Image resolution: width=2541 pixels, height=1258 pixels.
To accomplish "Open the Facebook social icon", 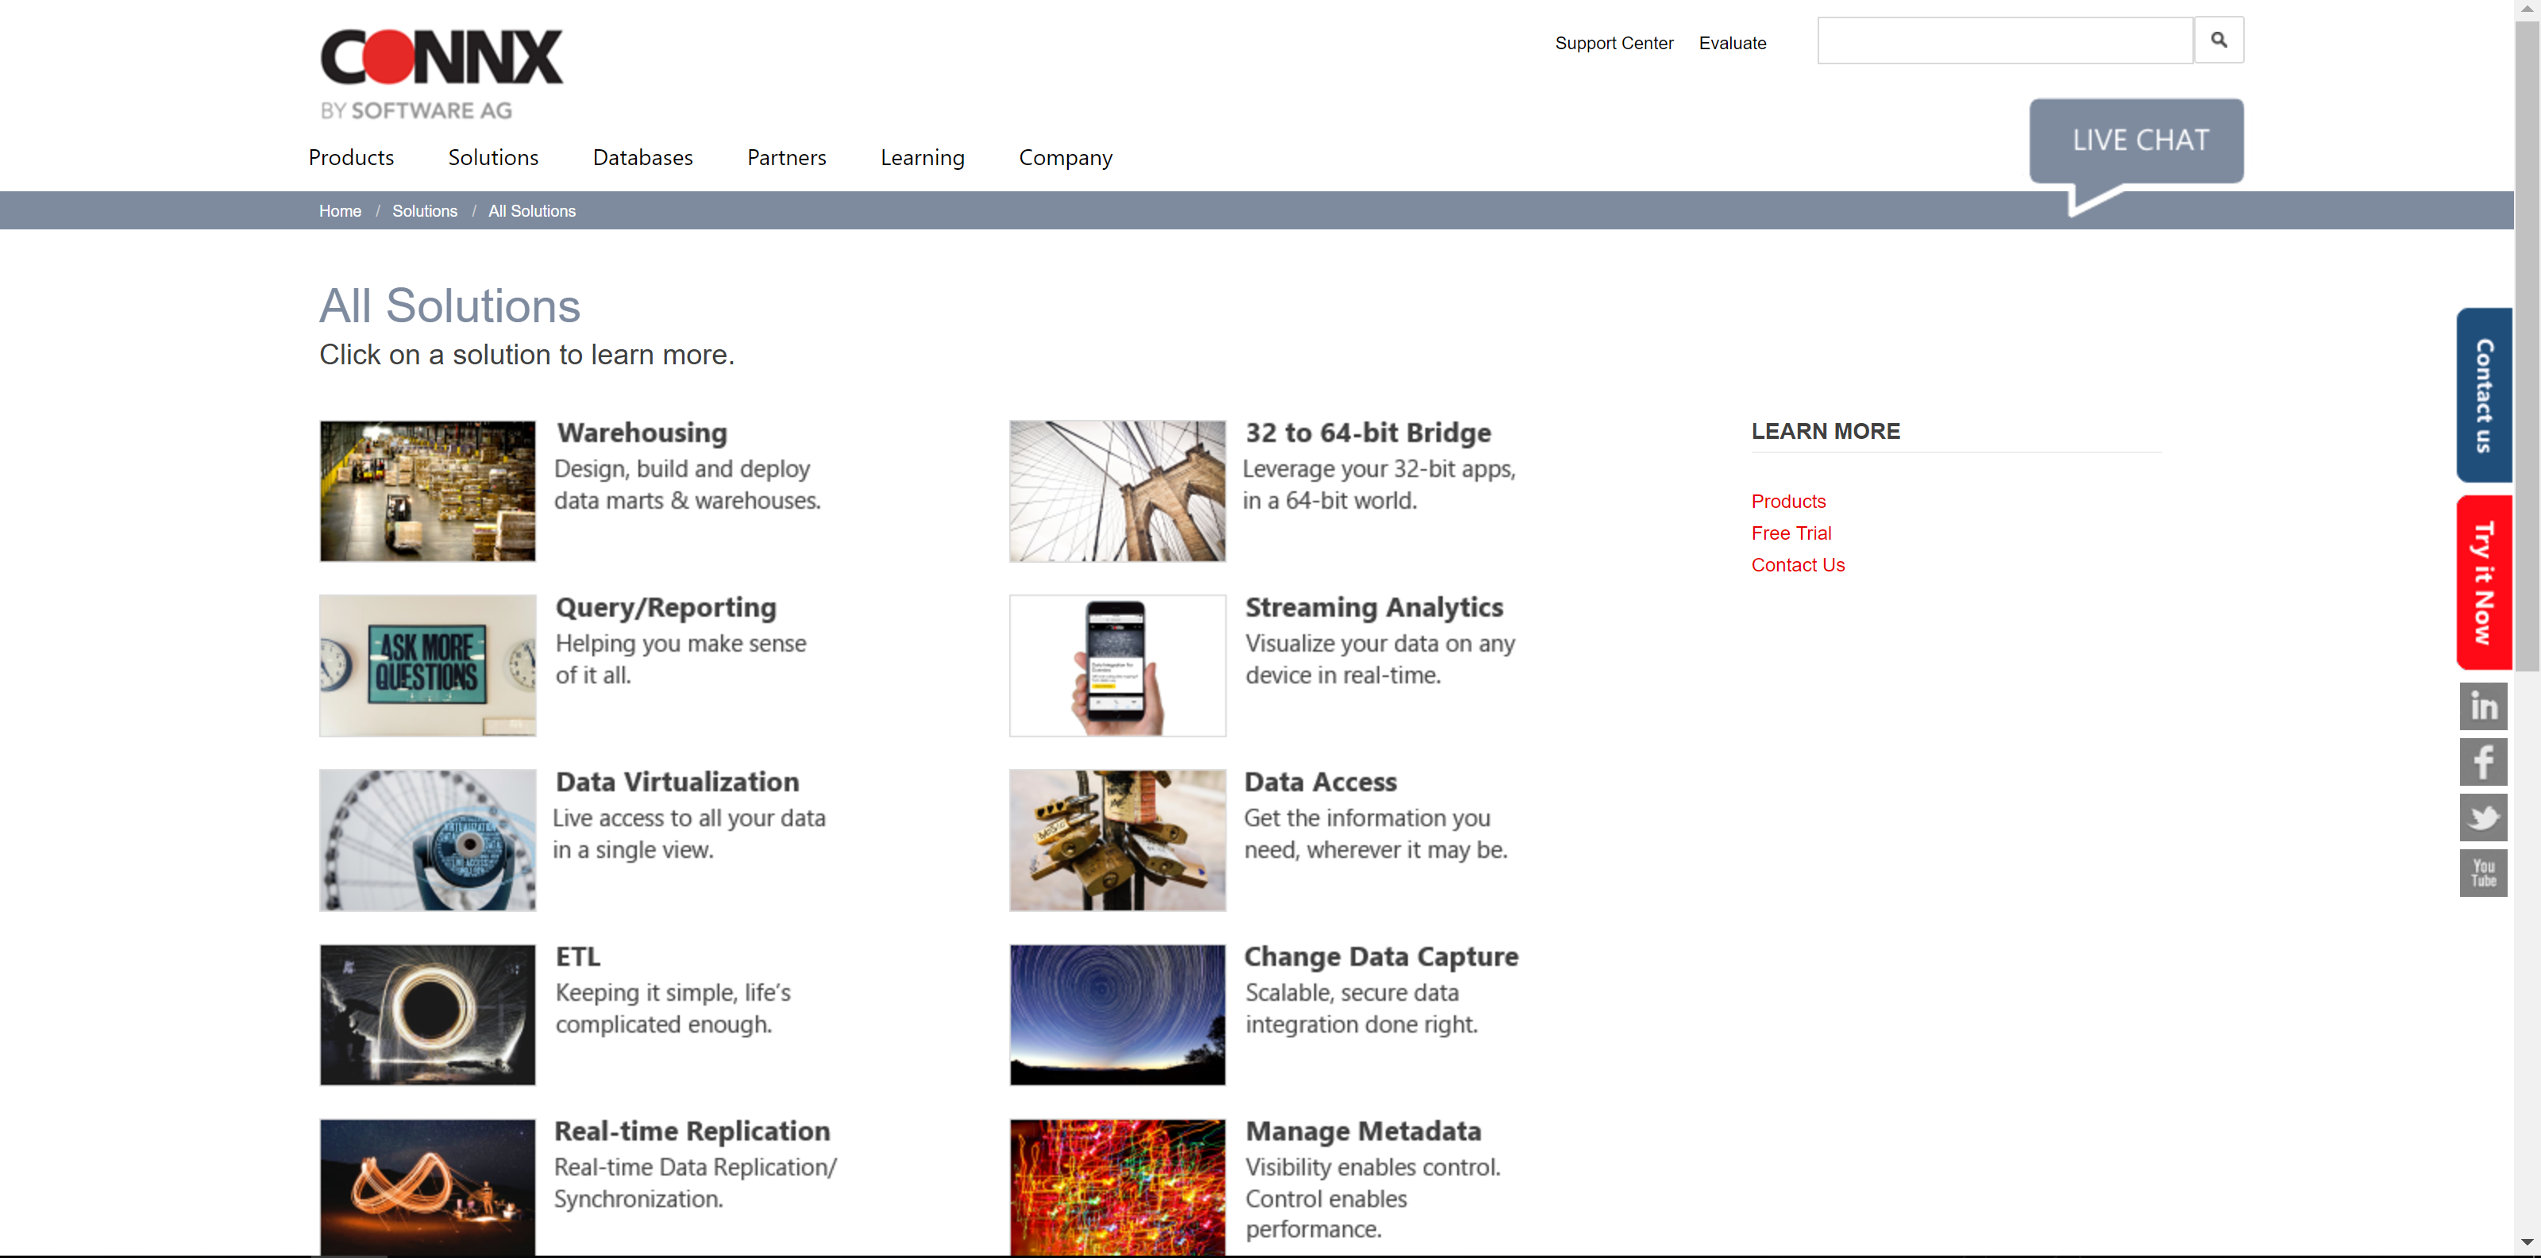I will click(x=2483, y=762).
